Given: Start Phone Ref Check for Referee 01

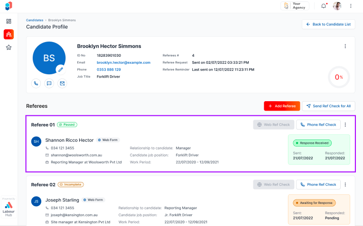Looking at the screenshot, I should [x=318, y=125].
